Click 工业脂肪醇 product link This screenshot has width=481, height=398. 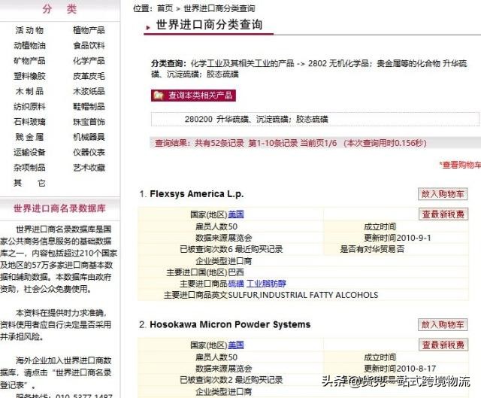pyautogui.click(x=266, y=284)
